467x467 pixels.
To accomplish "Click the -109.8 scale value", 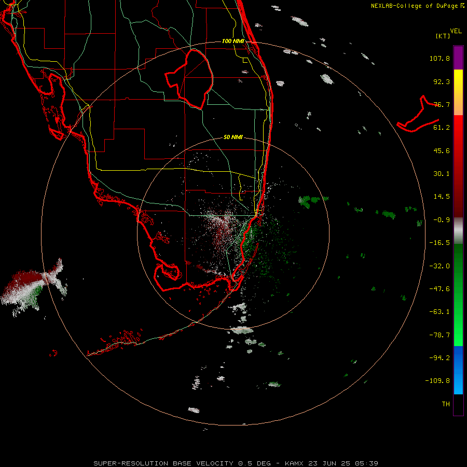I will click(x=437, y=381).
